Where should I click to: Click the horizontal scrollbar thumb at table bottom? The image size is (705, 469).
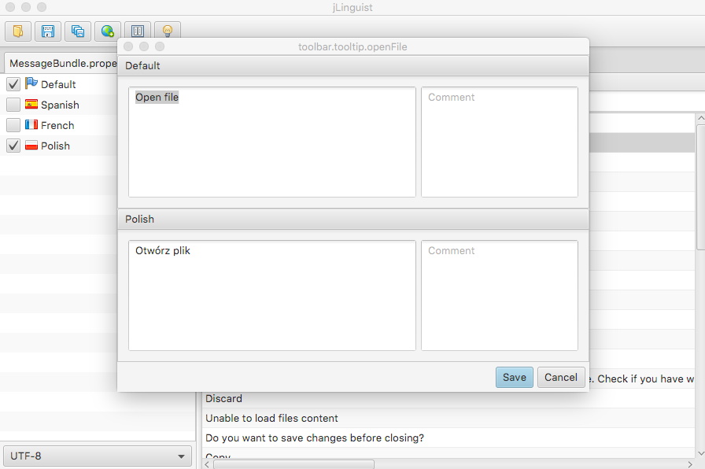(293, 464)
